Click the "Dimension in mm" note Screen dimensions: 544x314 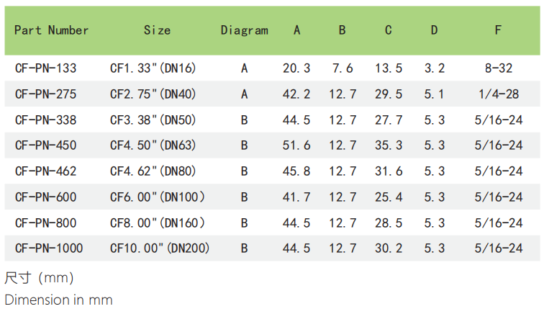[58, 300]
